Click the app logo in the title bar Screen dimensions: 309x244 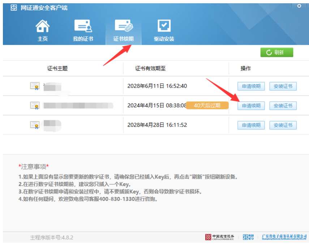click(x=14, y=8)
